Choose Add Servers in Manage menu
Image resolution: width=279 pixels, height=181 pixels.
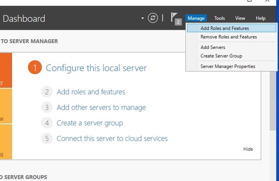click(x=232, y=47)
